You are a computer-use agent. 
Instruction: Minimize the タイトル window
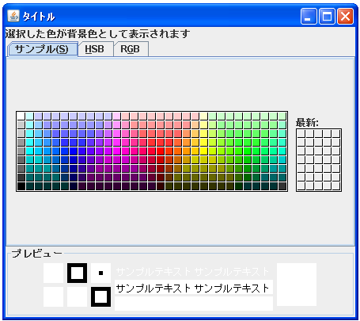309,16
